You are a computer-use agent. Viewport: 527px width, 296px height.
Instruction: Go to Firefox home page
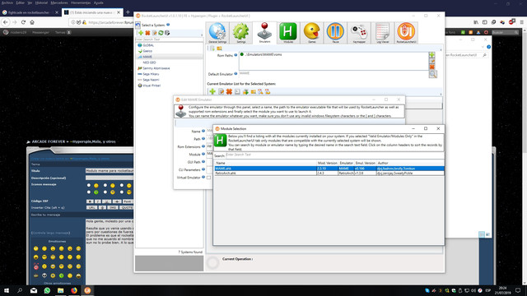[32, 22]
